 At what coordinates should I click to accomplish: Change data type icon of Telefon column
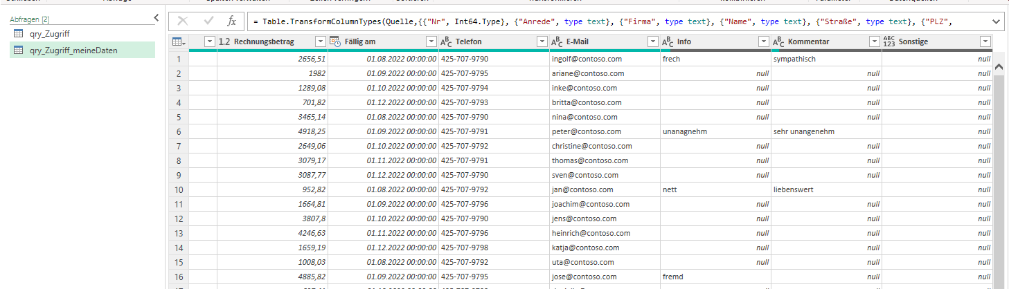(x=446, y=42)
